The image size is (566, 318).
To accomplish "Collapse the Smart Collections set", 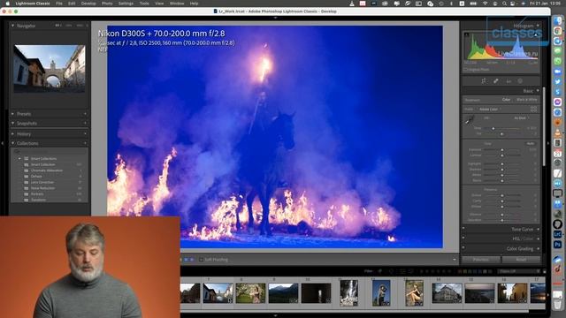I will click(19, 159).
